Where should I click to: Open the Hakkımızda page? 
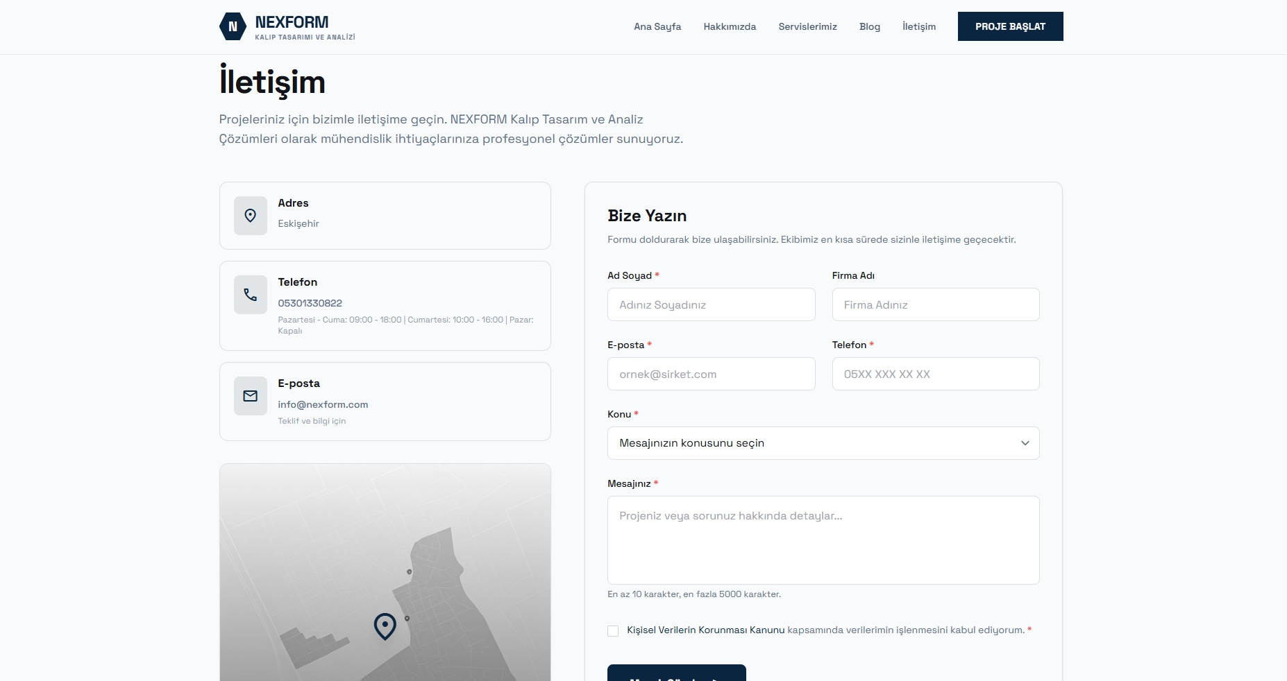click(x=730, y=26)
